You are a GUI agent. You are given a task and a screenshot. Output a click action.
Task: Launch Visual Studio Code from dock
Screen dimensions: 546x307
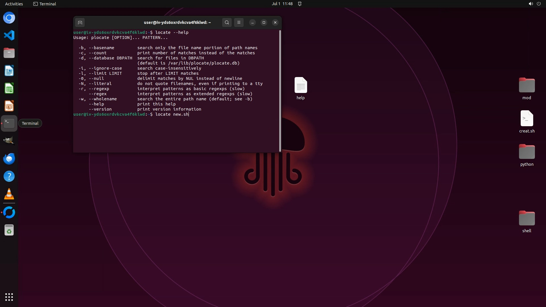pyautogui.click(x=9, y=36)
